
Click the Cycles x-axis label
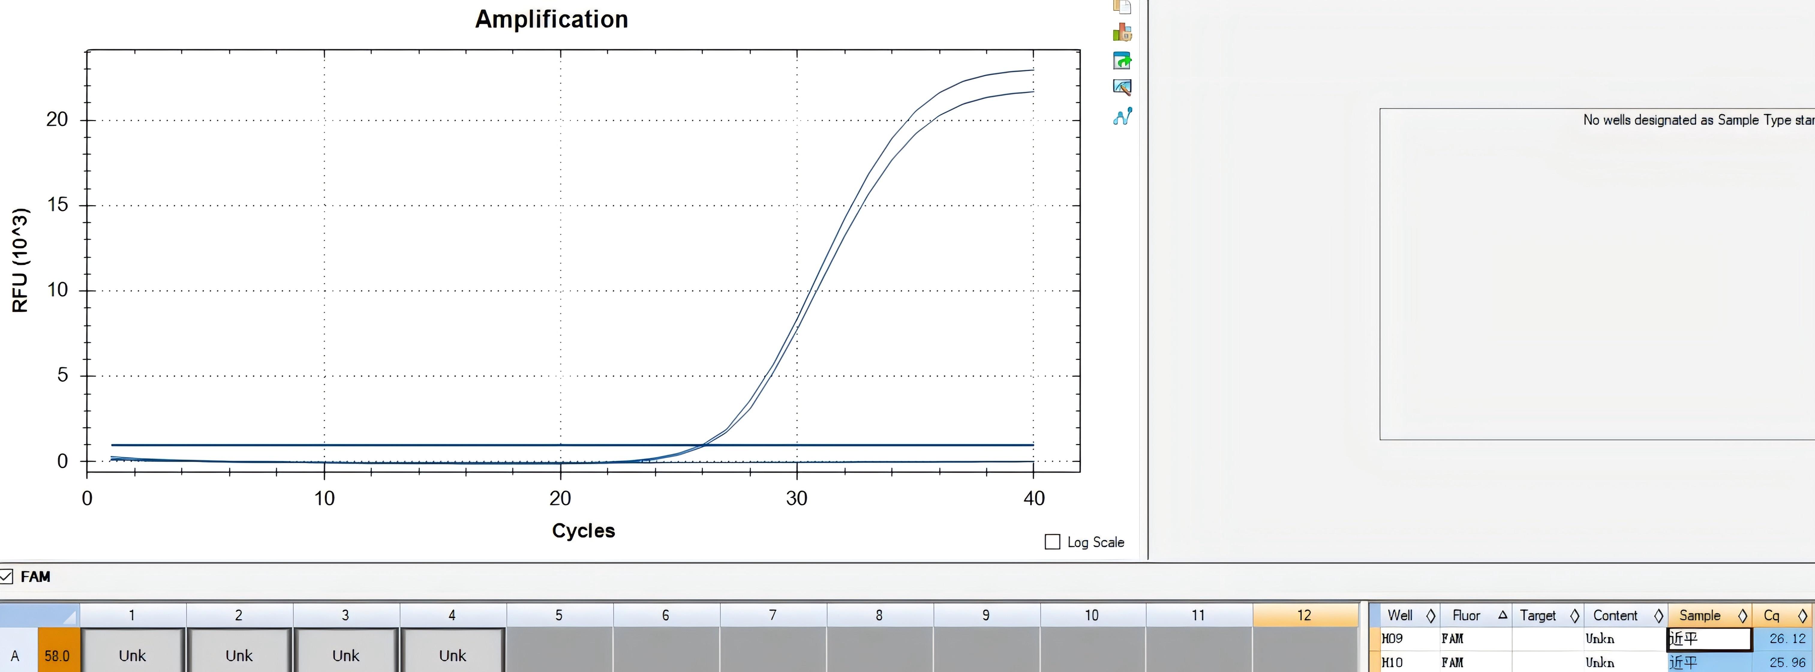point(583,530)
